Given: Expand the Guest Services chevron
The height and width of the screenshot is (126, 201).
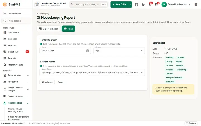Looking at the screenshot, I should click(28, 97).
